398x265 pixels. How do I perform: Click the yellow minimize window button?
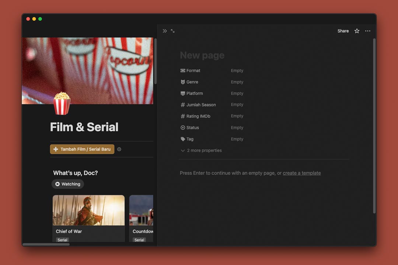click(x=34, y=19)
